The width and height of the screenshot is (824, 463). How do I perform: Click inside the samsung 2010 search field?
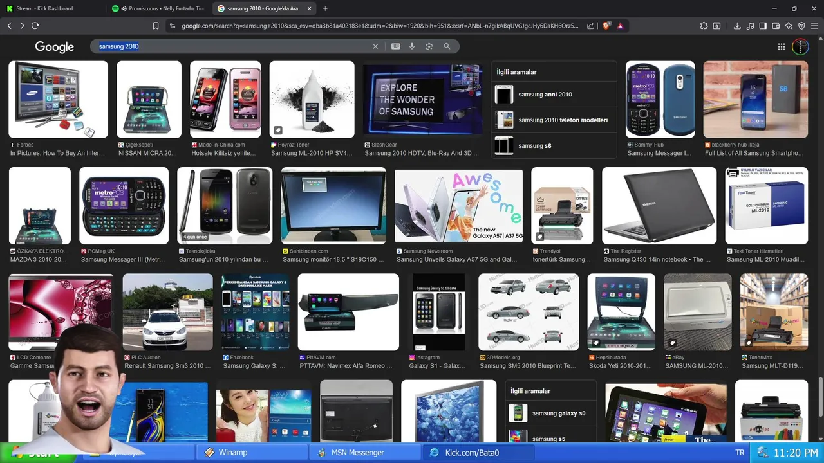point(232,46)
